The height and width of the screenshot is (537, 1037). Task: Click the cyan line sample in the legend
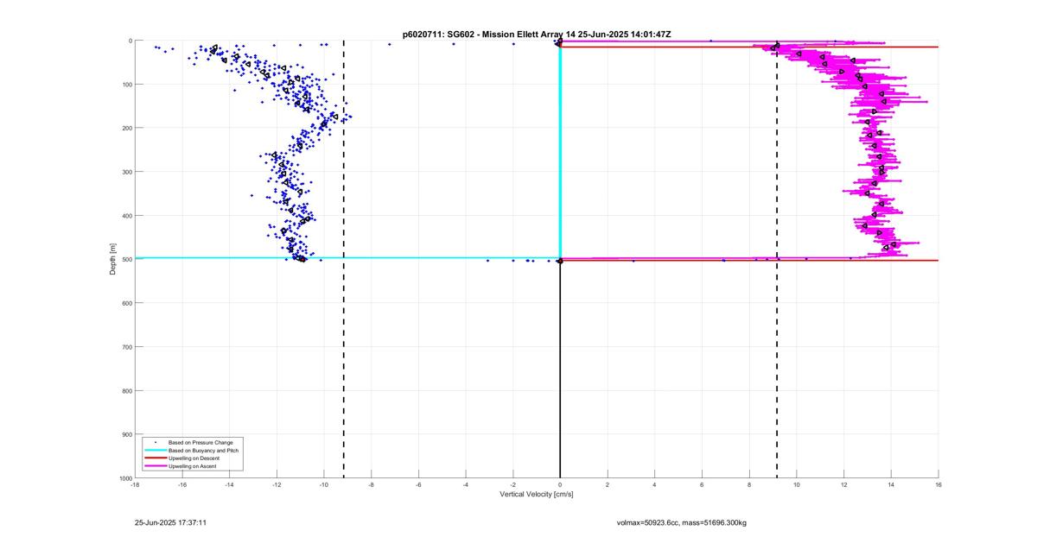pos(155,450)
